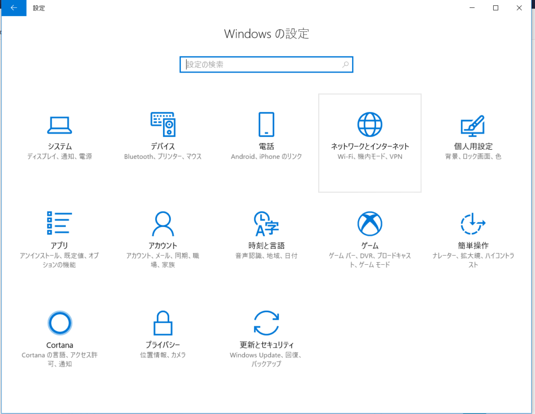Image resolution: width=535 pixels, height=414 pixels.
Task: Click '位置情報、カメラ' description
Action: [x=163, y=355]
